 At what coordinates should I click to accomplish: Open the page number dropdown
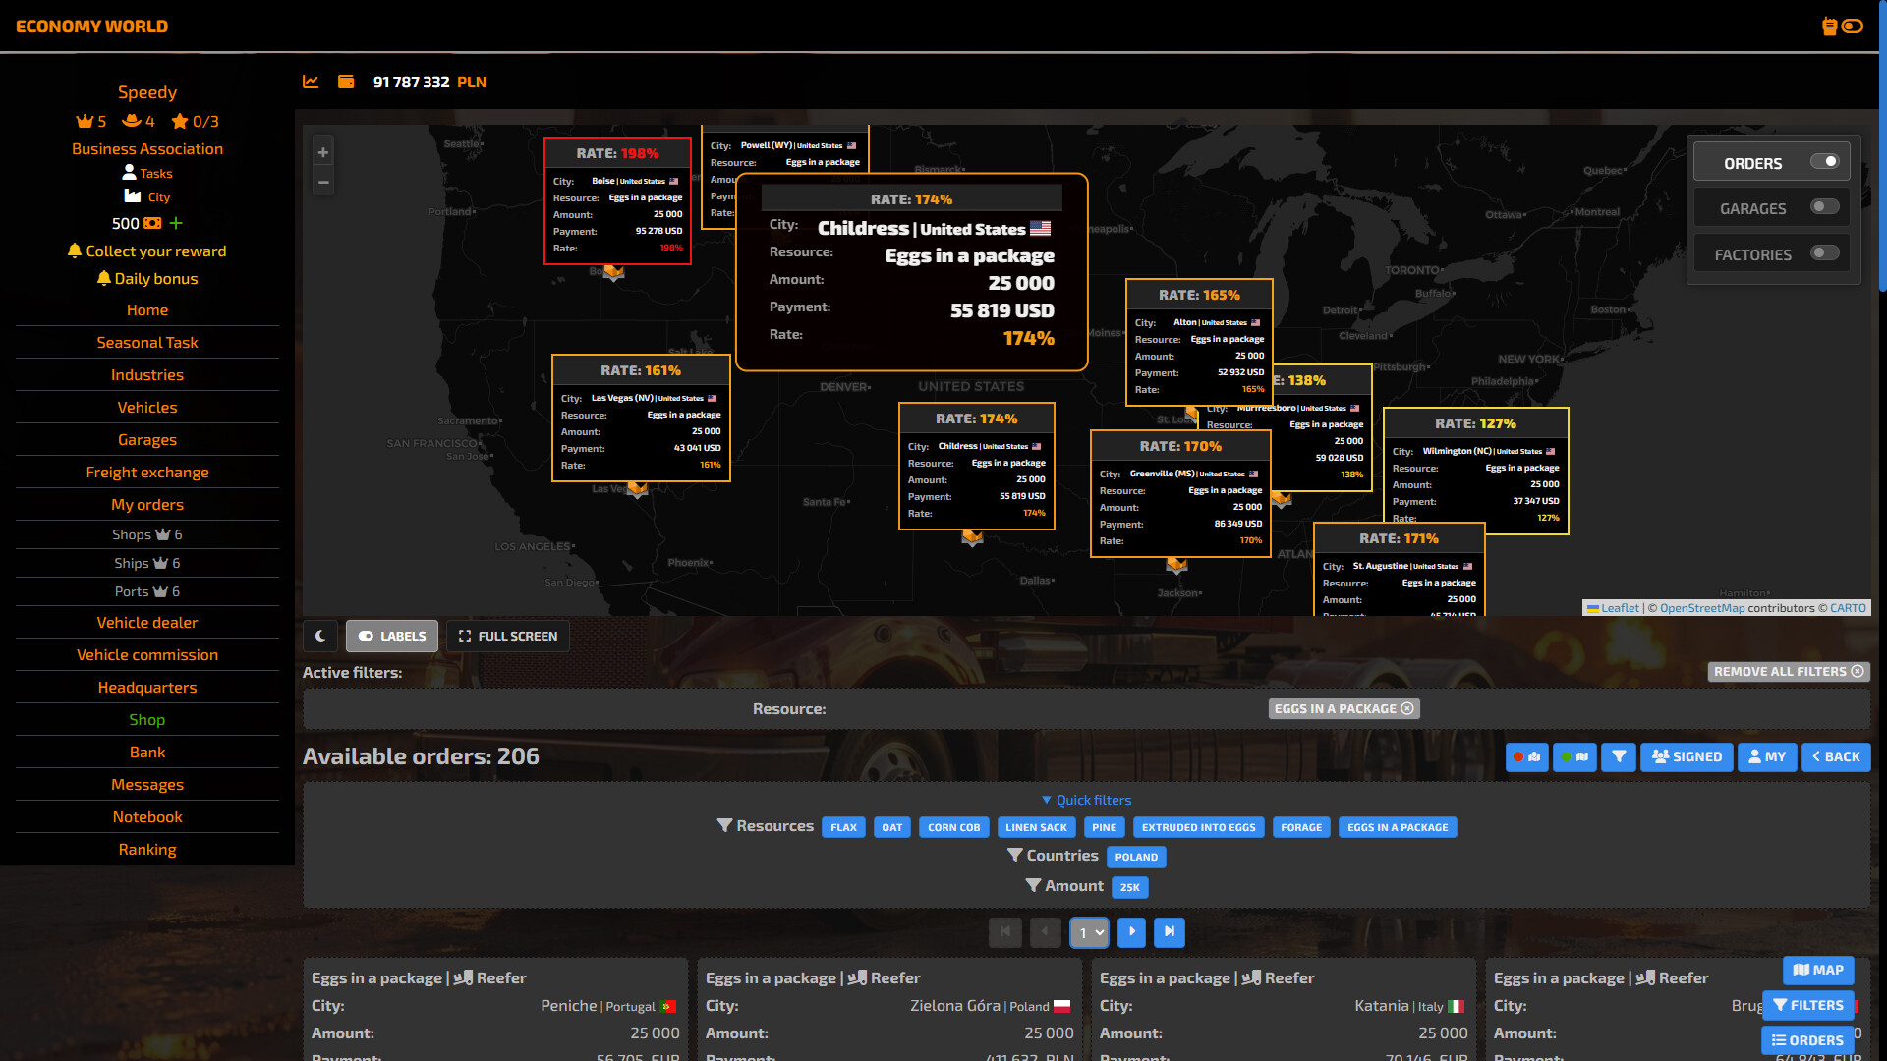[x=1089, y=932]
